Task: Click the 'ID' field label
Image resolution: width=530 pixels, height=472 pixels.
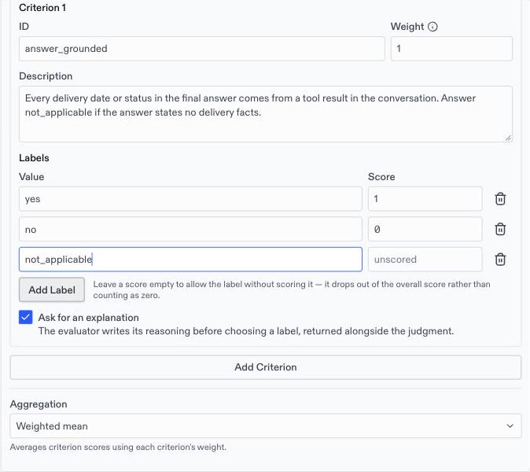Action: coord(24,27)
